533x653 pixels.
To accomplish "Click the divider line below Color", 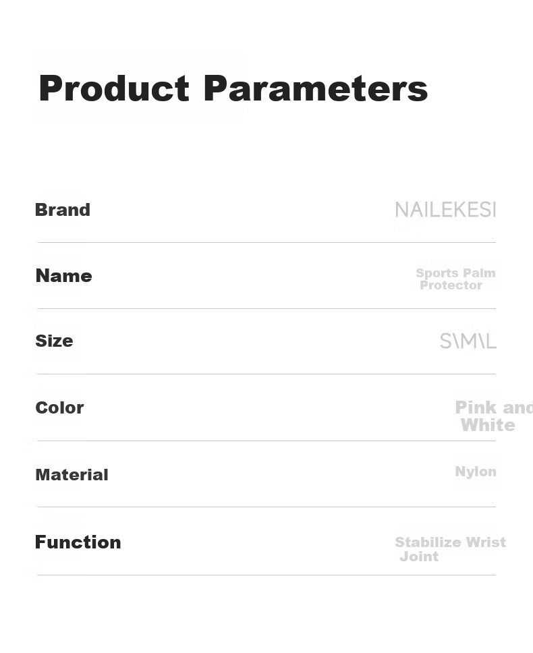I will (x=266, y=441).
